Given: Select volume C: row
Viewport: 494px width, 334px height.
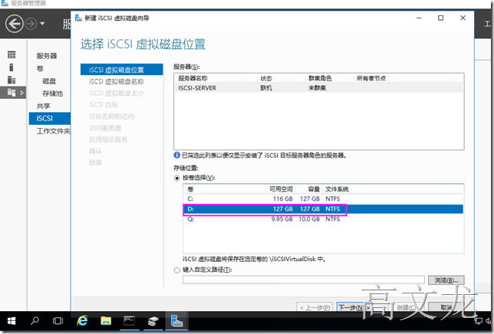Looking at the screenshot, I should point(323,198).
